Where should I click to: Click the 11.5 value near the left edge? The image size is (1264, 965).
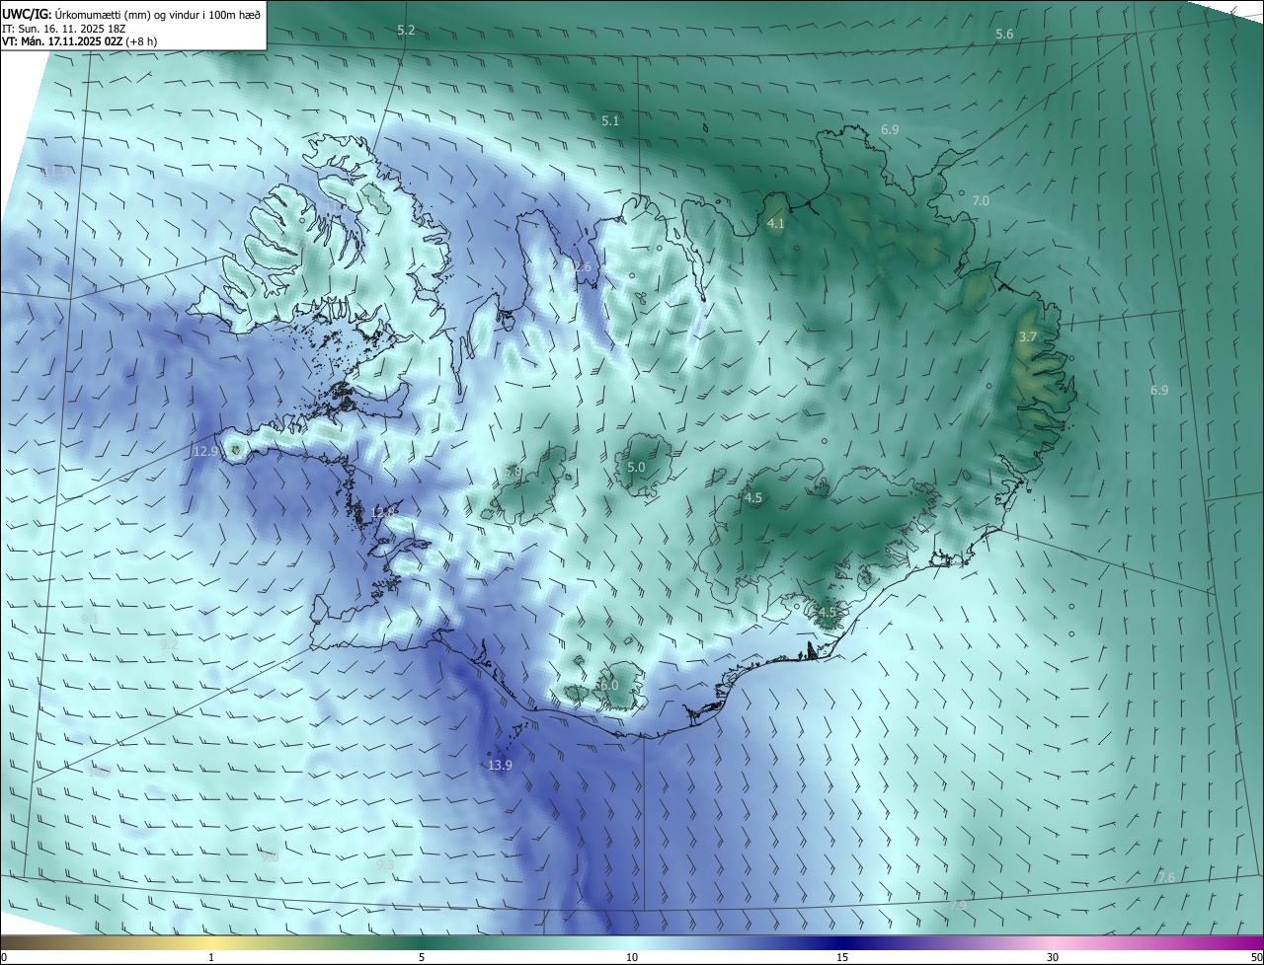point(56,172)
